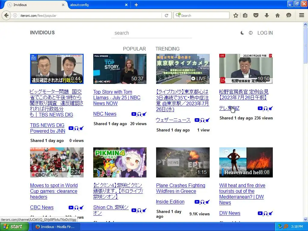This screenshot has height=231, width=308.
Task: Open Top Story with Tom Llamas video link
Action: 117,97
